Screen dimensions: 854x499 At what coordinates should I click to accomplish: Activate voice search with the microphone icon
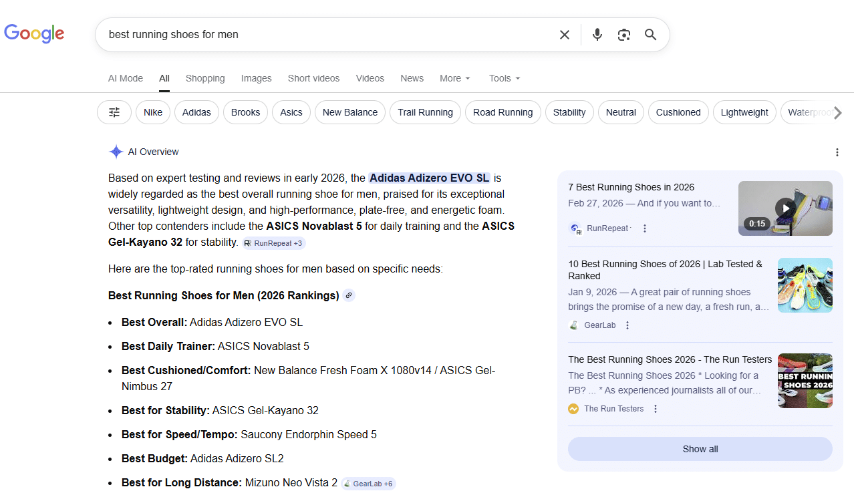[597, 34]
